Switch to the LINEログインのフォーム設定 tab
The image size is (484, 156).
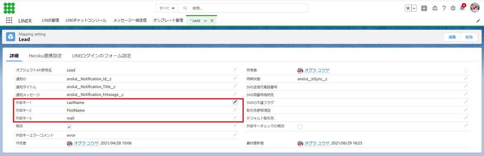pyautogui.click(x=102, y=56)
